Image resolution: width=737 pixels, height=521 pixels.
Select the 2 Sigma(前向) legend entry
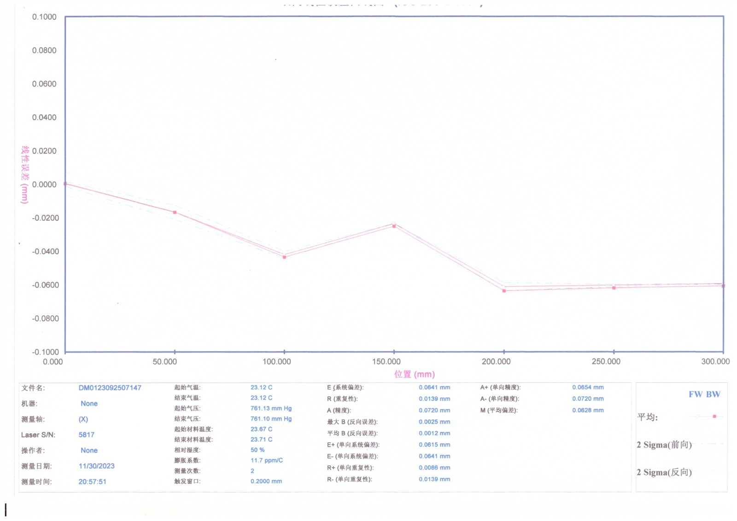click(664, 445)
